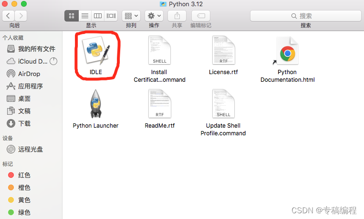Click the share (共享) toolbar button
This screenshot has height=219, width=364.
(177, 16)
